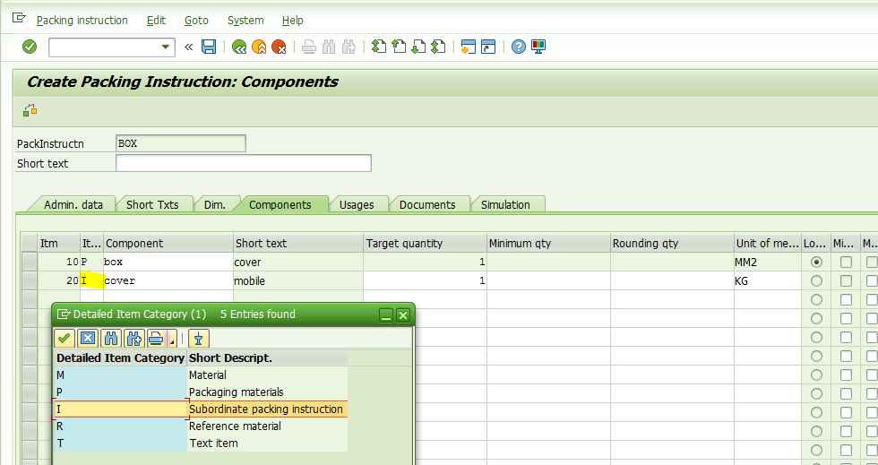Viewport: 878px width, 465px height.
Task: Click the highlighted item category cell I
Action: point(91,280)
